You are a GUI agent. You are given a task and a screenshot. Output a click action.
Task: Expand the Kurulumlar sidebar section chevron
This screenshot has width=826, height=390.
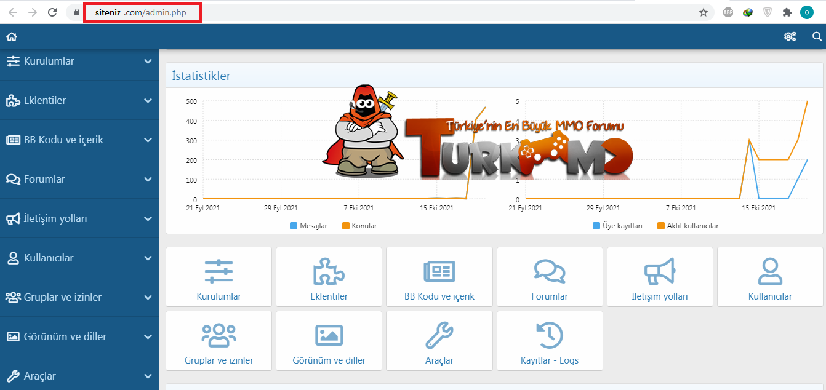(x=148, y=62)
